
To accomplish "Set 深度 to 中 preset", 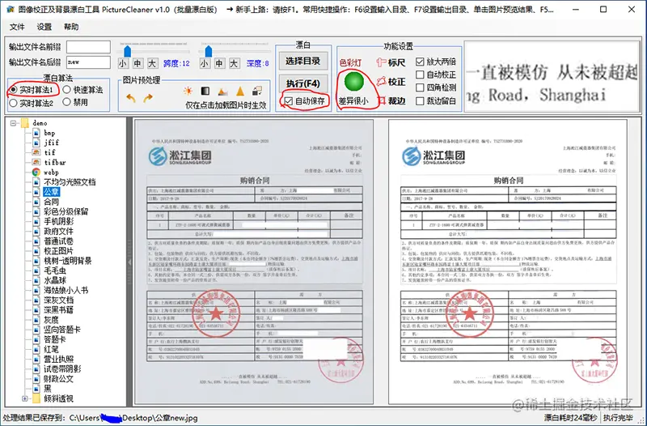I will [x=219, y=63].
